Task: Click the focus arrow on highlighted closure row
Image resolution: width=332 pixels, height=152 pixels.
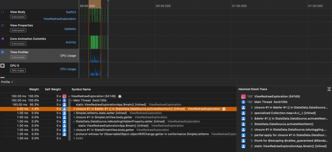Action: coord(224,109)
